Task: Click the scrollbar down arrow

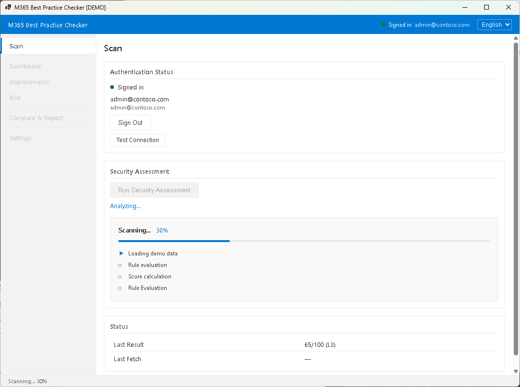Action: pyautogui.click(x=516, y=371)
